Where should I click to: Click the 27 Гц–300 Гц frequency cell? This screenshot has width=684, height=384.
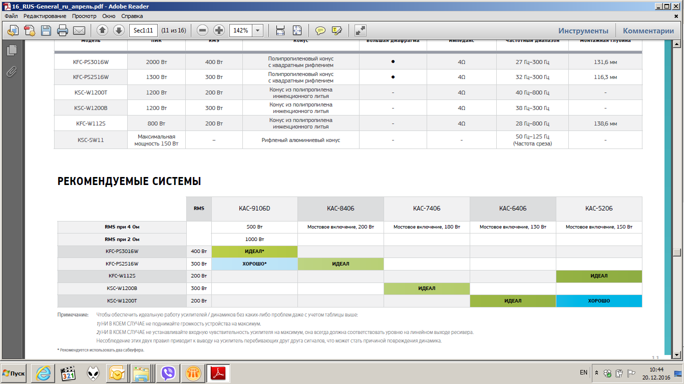[532, 61]
